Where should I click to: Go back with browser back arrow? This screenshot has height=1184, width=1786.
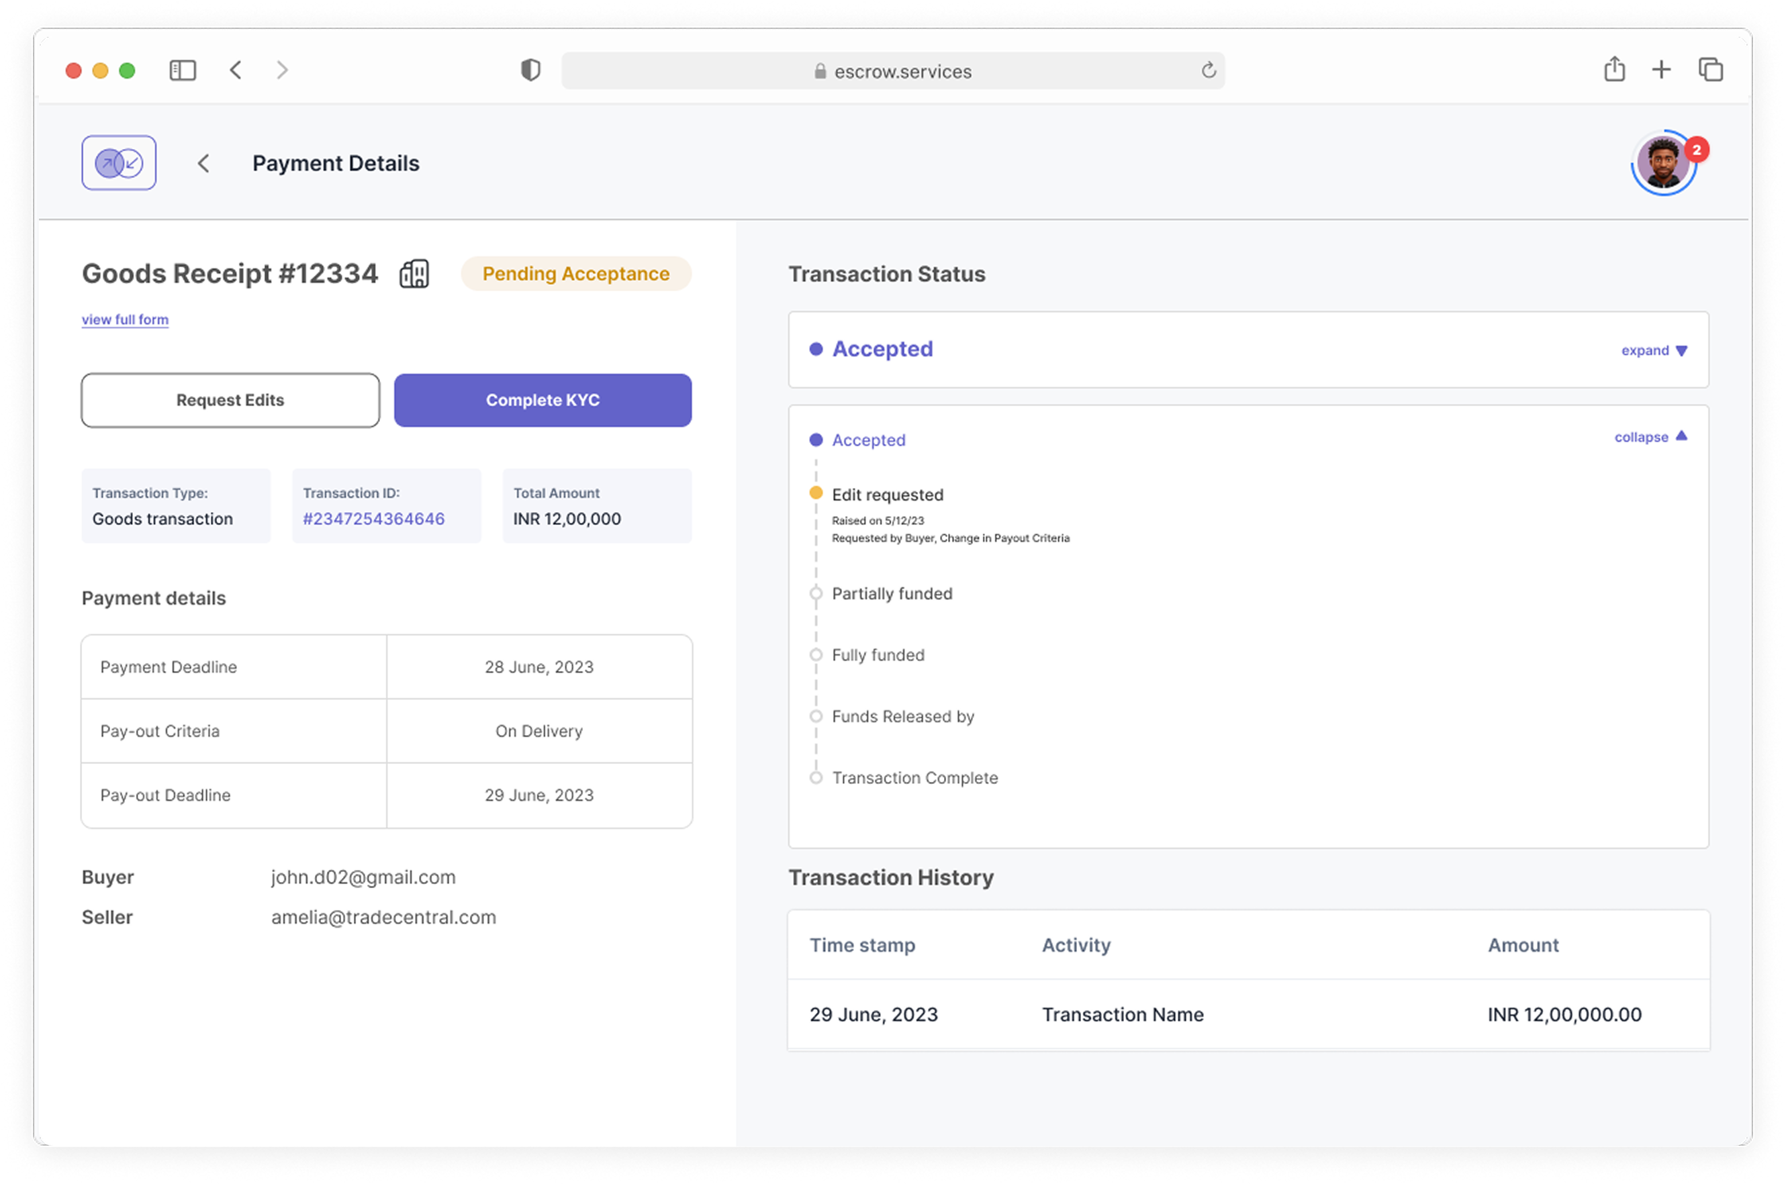coord(236,70)
